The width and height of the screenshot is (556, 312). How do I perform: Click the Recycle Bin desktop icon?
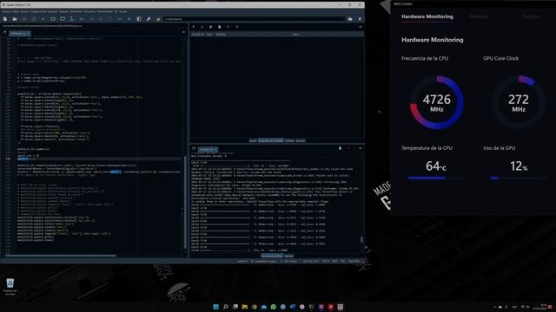coord(10,286)
